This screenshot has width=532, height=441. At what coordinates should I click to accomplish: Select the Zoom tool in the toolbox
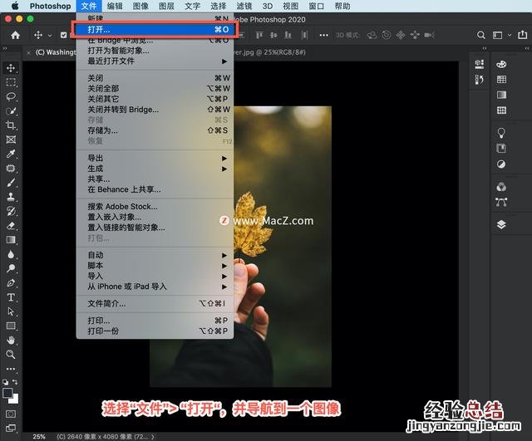point(11,355)
